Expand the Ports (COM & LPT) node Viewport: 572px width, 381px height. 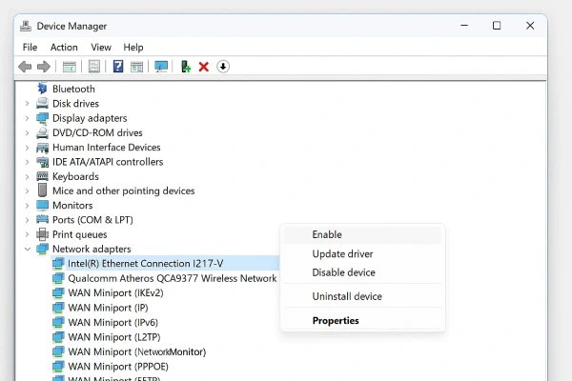(27, 220)
